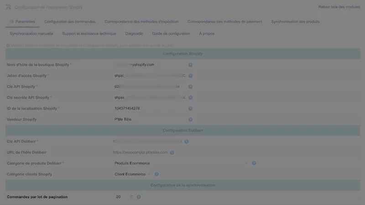Open help icon for Catégorie clients Shopify
This screenshot has width=365, height=205.
point(156,174)
